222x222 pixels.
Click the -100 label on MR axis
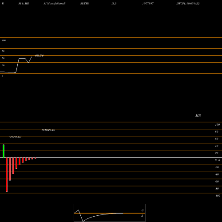pos(218,196)
